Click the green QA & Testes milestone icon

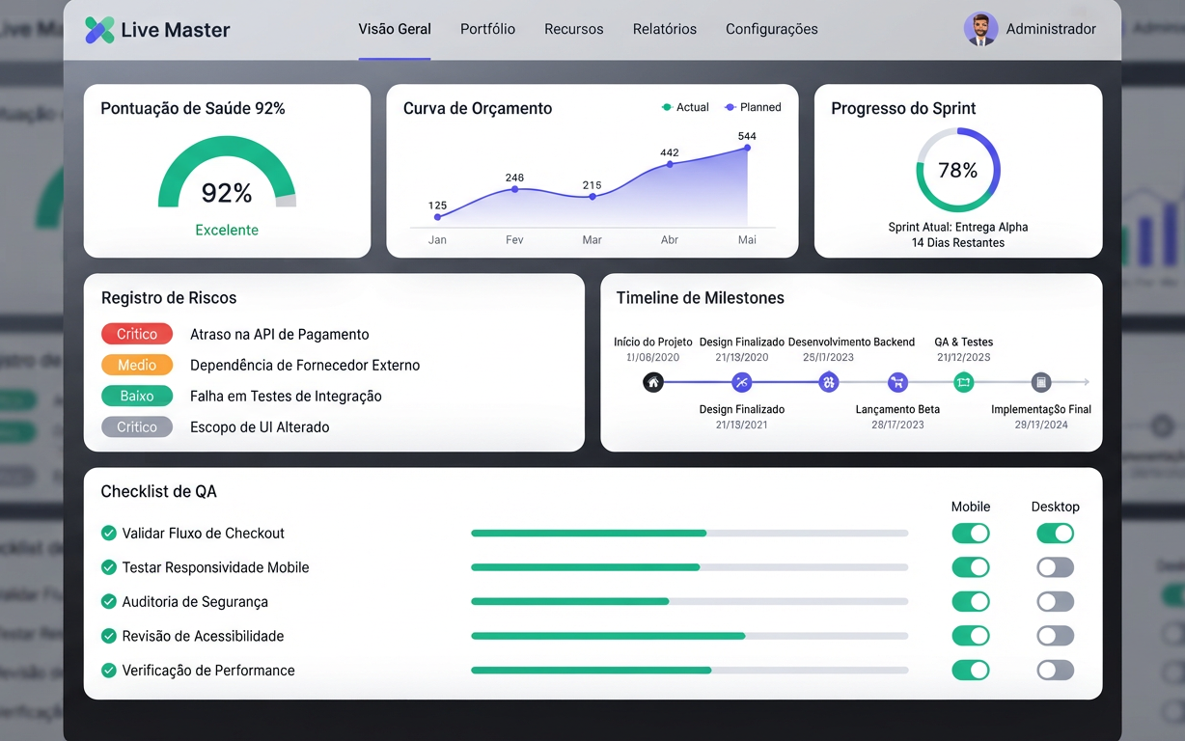(963, 382)
